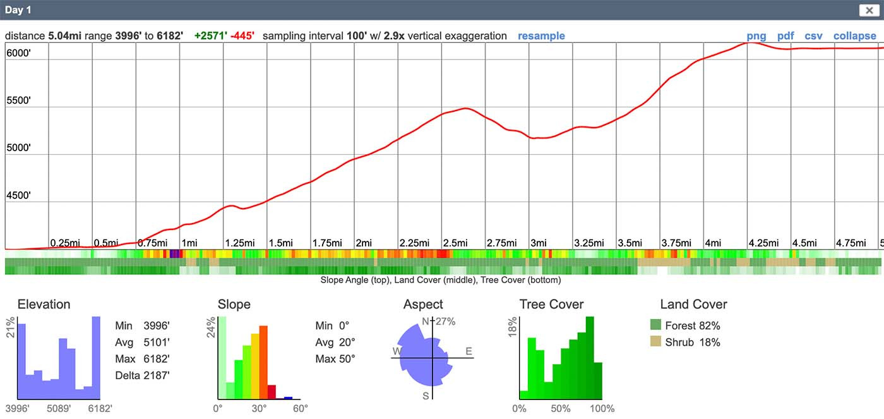Export the profile as png

(x=756, y=36)
